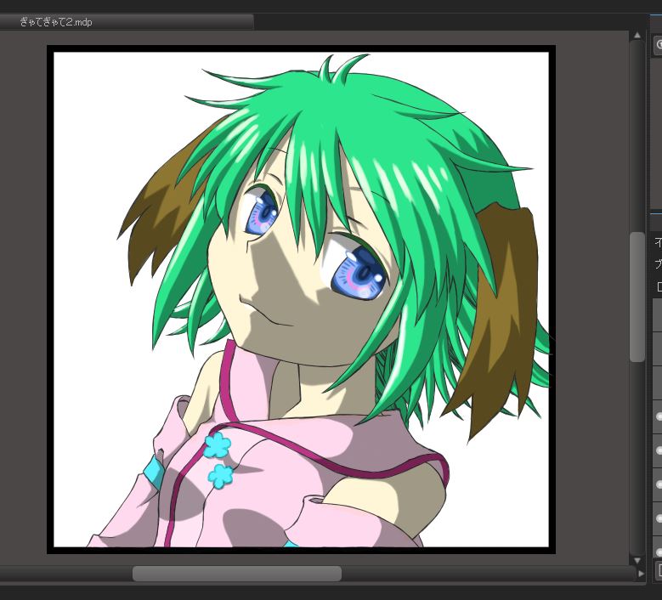
Task: Select the ぎゃてぎゃて2.mdp document tab
Action: (126, 22)
